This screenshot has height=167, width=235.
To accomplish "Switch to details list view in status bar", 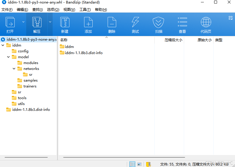I will click(x=132, y=164).
